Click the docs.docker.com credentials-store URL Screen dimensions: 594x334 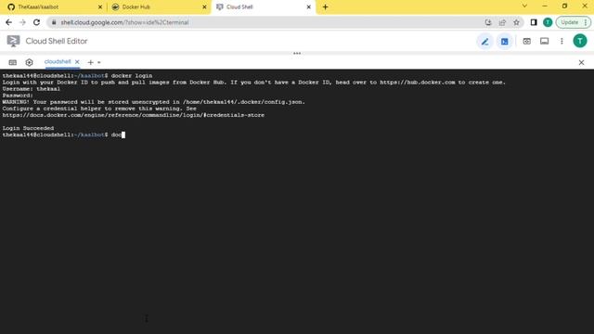pyautogui.click(x=134, y=115)
